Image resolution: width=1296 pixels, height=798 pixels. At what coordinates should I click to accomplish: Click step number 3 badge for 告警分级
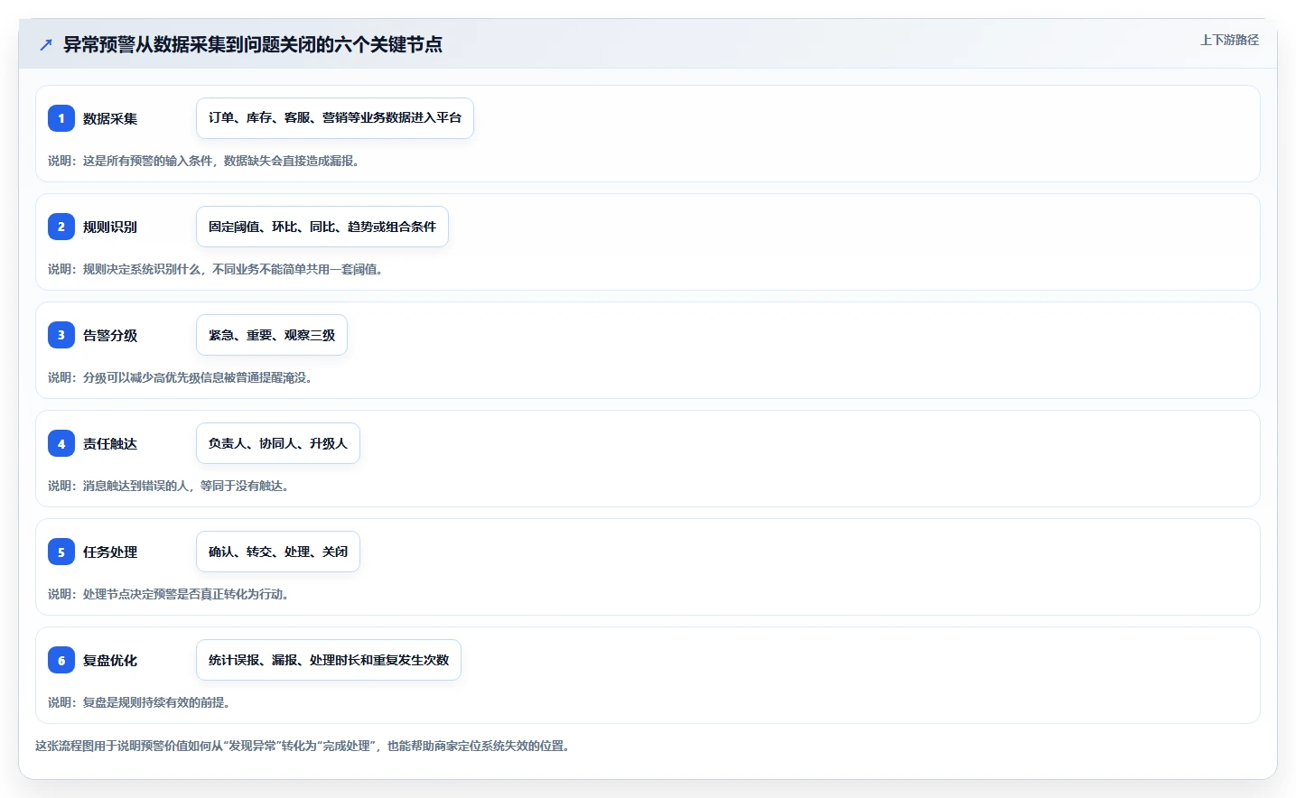tap(61, 335)
